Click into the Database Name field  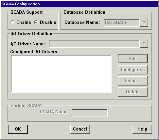[122, 23]
